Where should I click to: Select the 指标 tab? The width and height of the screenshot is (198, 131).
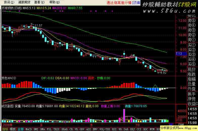[5, 129]
